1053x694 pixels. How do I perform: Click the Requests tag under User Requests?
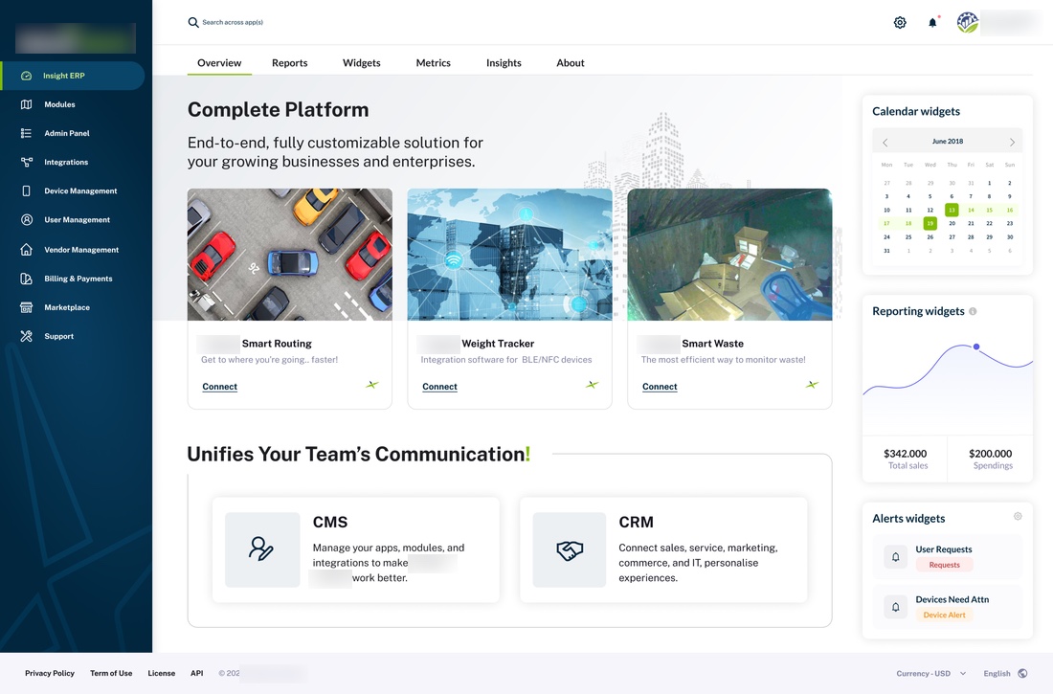tap(944, 565)
